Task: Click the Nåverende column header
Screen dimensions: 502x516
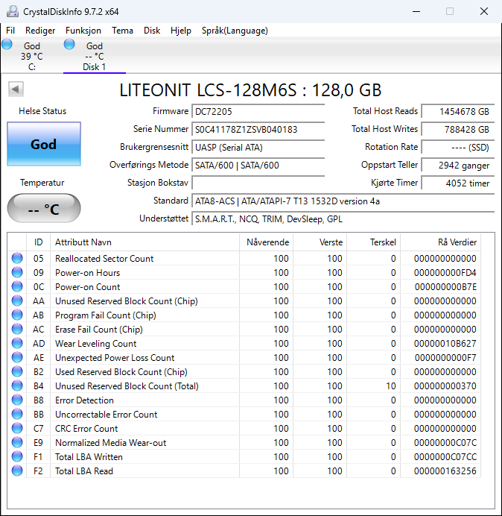Action: 267,242
